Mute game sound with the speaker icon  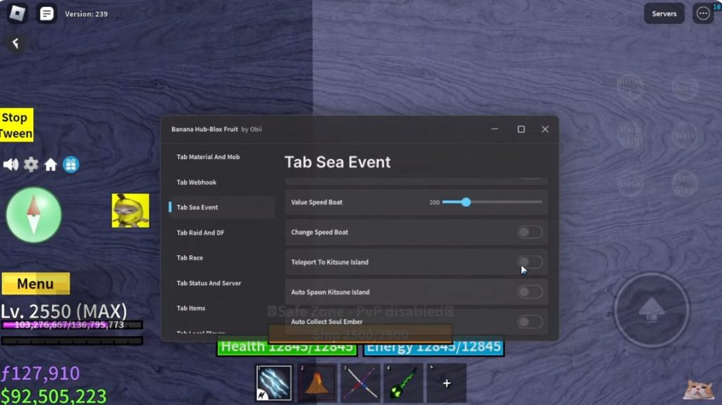11,164
